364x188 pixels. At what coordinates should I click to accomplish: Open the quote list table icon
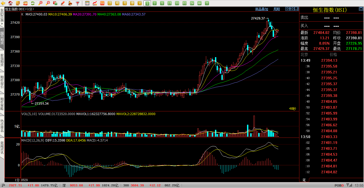[x=87, y=3]
